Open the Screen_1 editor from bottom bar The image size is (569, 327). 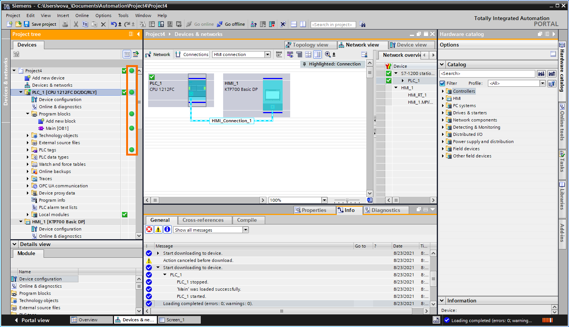(x=179, y=320)
